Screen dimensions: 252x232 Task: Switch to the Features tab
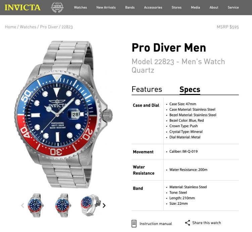click(x=147, y=89)
